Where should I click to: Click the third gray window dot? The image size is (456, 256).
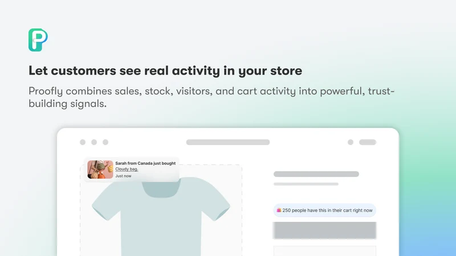pos(105,142)
